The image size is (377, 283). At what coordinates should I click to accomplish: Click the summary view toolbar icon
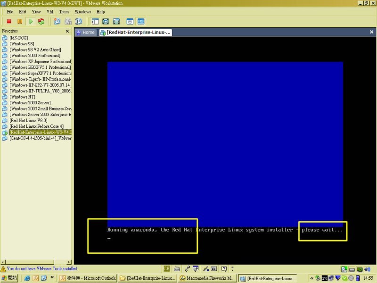130,21
